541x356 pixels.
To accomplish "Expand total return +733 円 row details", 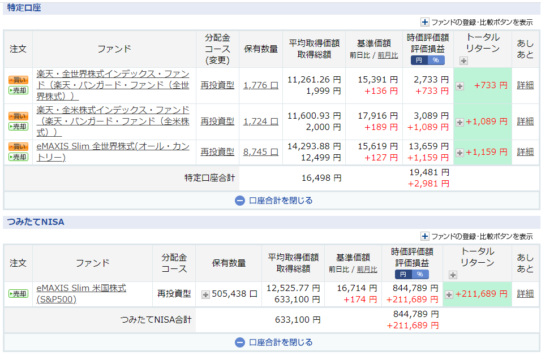I will [x=460, y=86].
